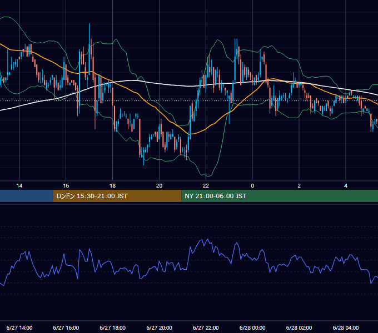Click the 22 hour label on upper axis
The image size is (378, 333).
[x=206, y=186]
